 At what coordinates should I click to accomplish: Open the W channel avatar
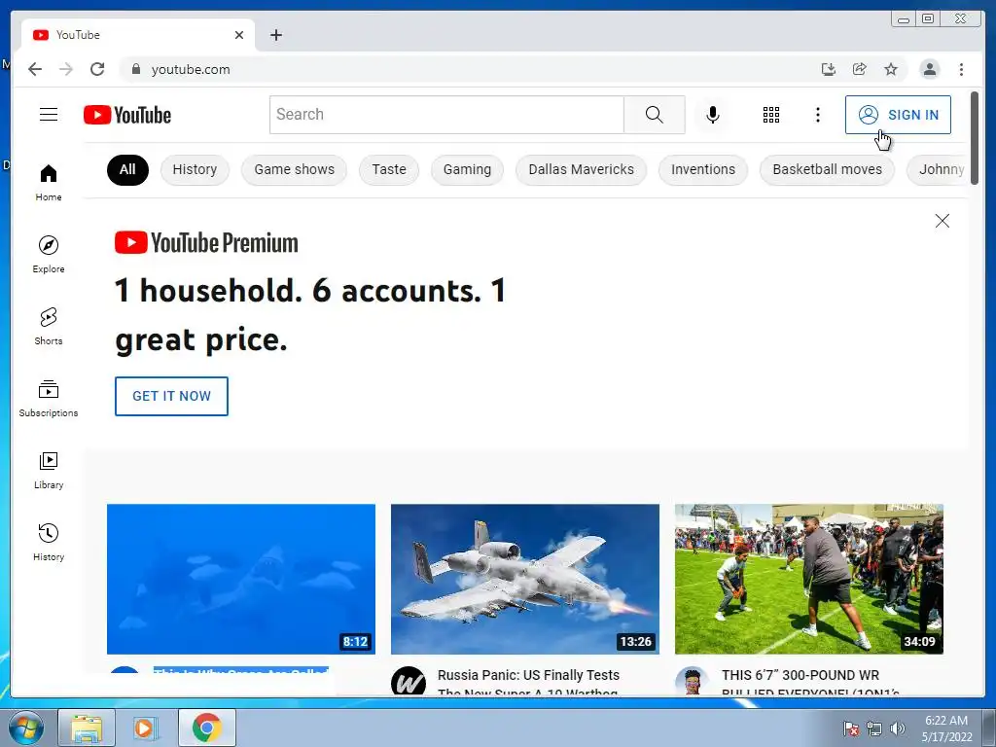tap(408, 682)
